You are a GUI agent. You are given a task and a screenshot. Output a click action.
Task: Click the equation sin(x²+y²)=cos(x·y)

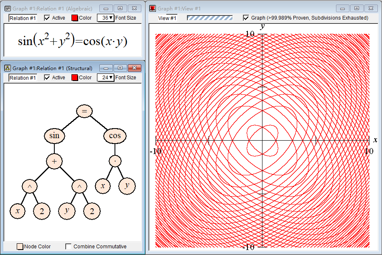click(72, 41)
